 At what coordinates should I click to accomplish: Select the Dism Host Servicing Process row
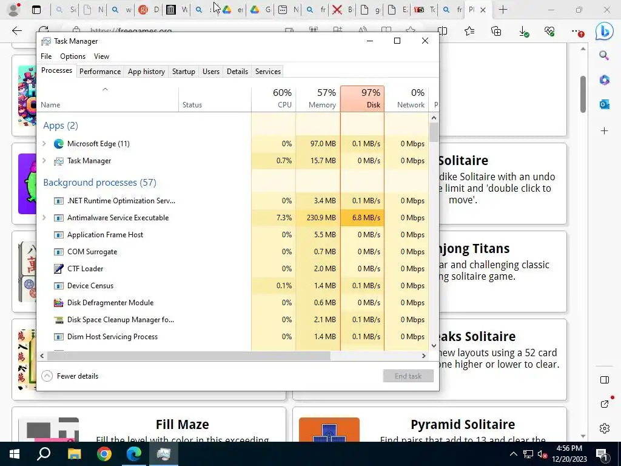[x=233, y=337]
